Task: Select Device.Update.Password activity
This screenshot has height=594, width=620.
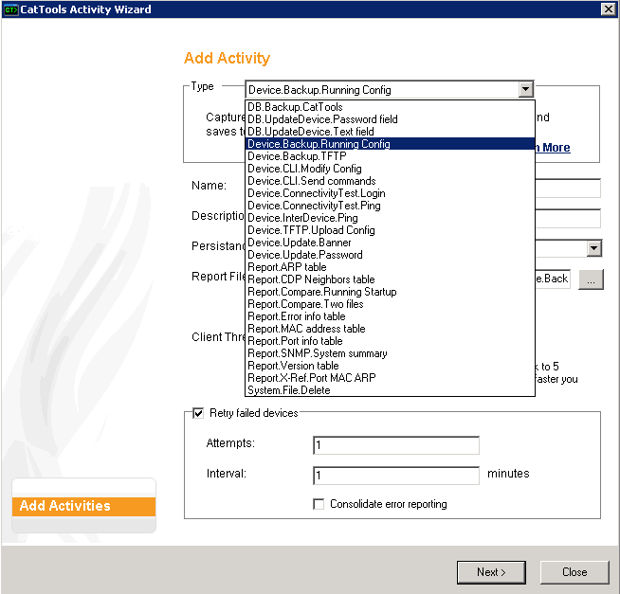Action: point(390,255)
